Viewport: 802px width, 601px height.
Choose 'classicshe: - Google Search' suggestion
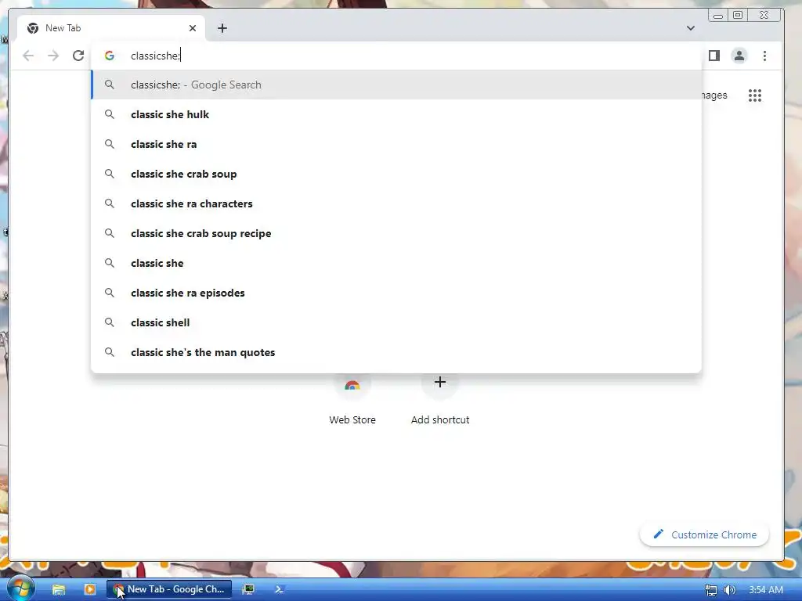coord(396,85)
